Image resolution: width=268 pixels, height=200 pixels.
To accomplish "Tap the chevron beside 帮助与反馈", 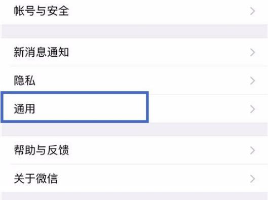I will (x=253, y=150).
